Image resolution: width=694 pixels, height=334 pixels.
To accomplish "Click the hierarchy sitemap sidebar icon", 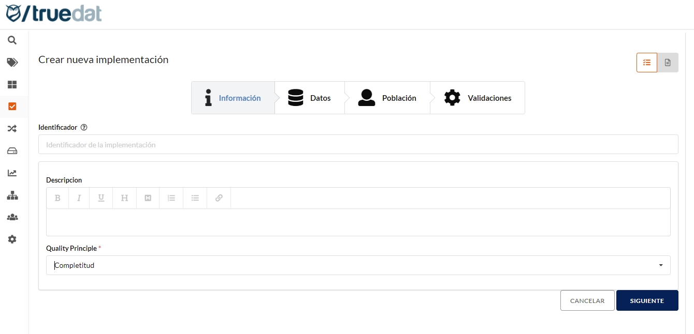I will point(12,195).
